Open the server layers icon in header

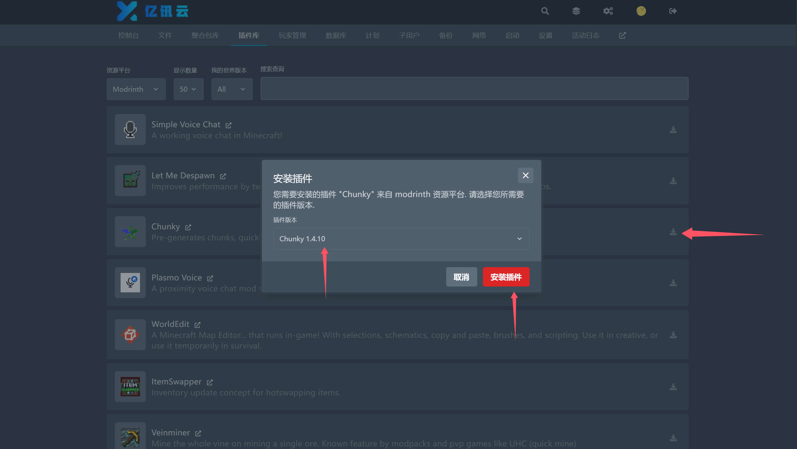(x=576, y=11)
